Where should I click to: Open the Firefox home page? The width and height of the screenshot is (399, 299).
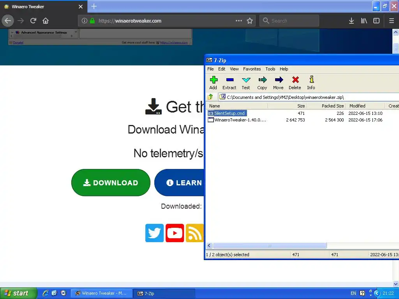pyautogui.click(x=46, y=21)
